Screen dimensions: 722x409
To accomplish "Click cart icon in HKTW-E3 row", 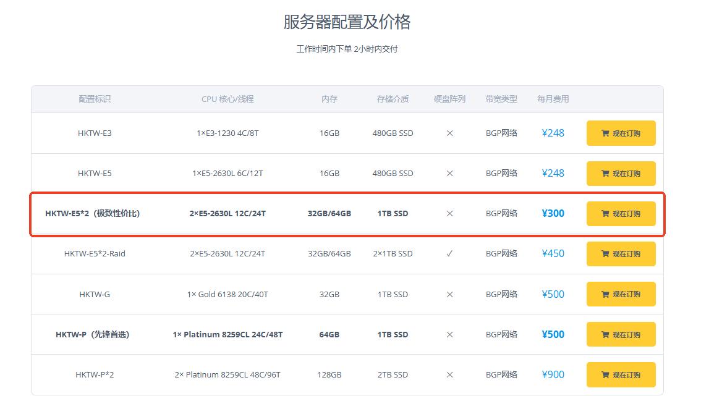I will point(605,133).
